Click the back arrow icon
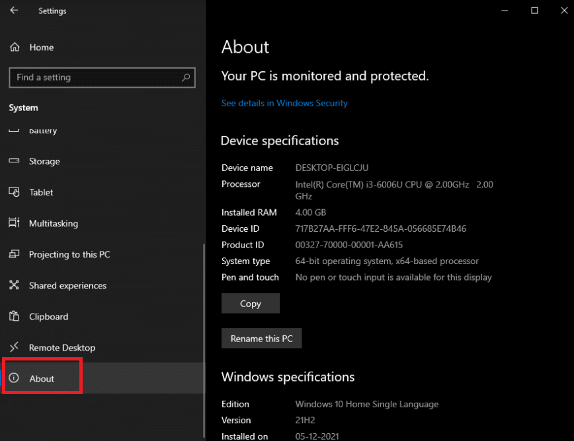574x441 pixels. coord(14,11)
